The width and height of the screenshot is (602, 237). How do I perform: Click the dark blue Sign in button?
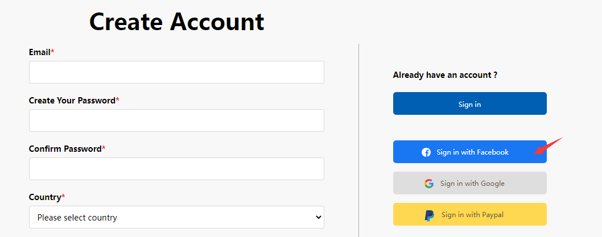(469, 103)
